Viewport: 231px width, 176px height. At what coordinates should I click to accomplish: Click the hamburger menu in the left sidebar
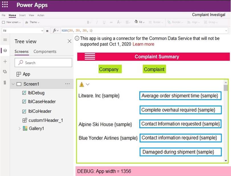(5, 40)
